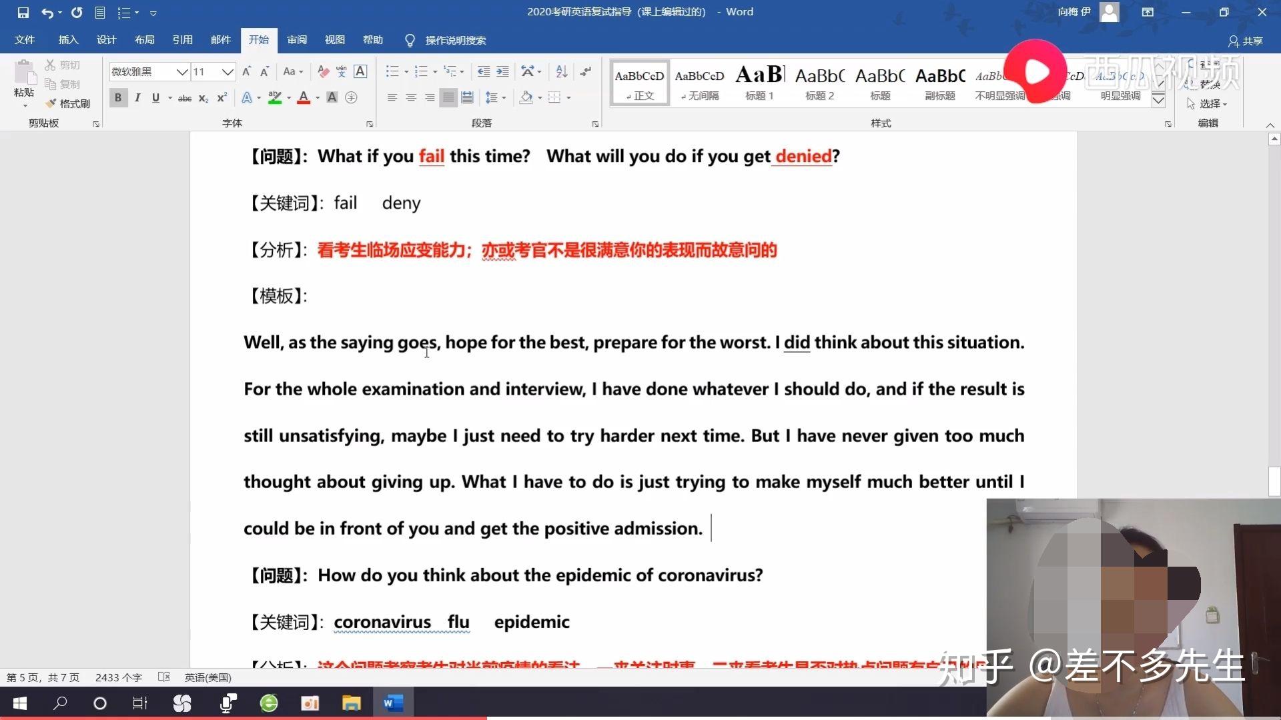Switch to the Layout tab
The width and height of the screenshot is (1281, 720).
tap(144, 40)
